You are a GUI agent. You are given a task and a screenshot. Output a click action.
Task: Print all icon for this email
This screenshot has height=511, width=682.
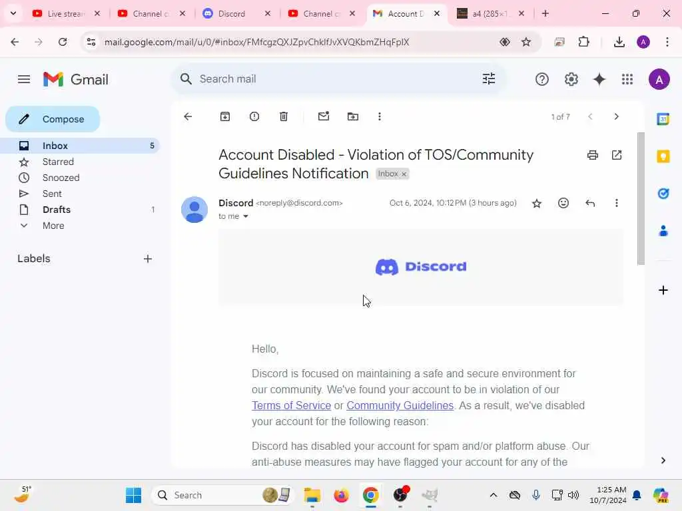pyautogui.click(x=592, y=155)
